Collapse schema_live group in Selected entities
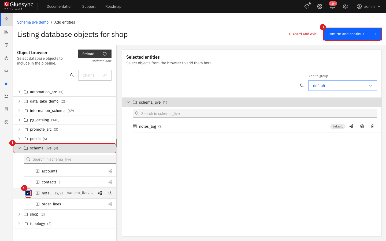 click(128, 102)
